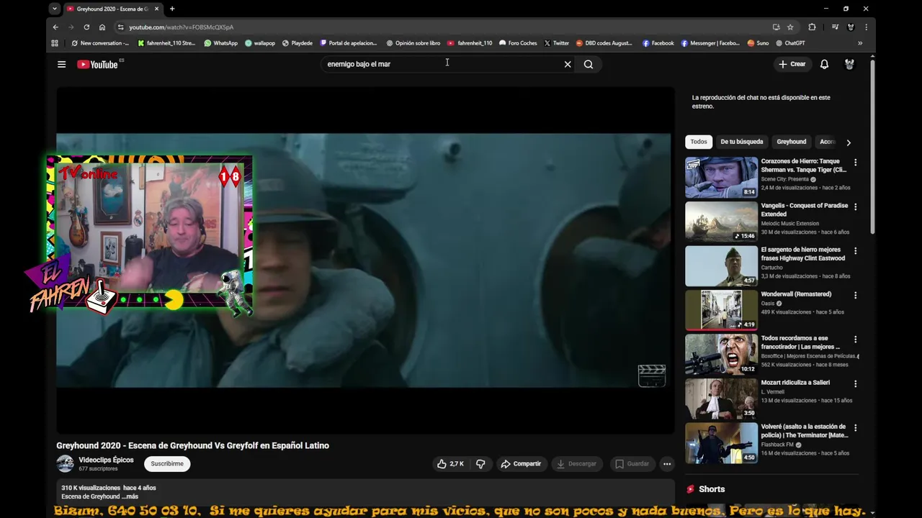The width and height of the screenshot is (922, 518).
Task: Open the Videoclips Épicos channel name
Action: point(106,460)
